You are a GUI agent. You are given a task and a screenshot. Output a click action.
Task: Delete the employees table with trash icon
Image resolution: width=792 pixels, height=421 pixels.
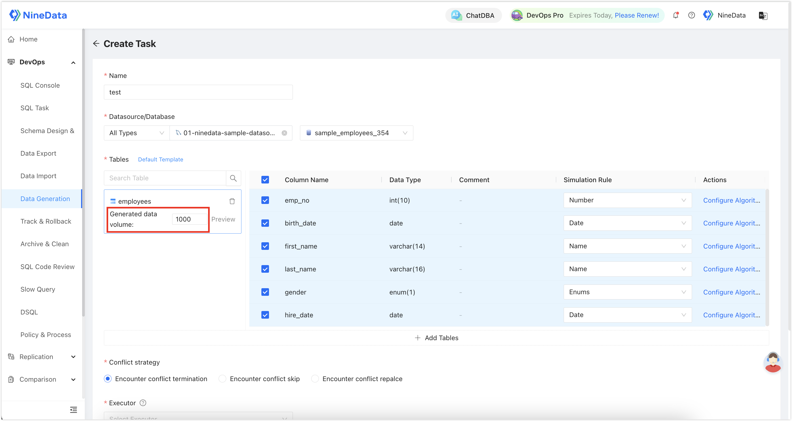[x=232, y=201]
